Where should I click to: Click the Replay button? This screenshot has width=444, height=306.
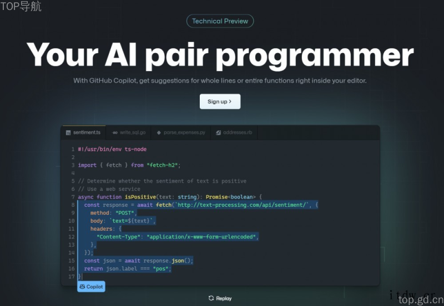click(220, 298)
